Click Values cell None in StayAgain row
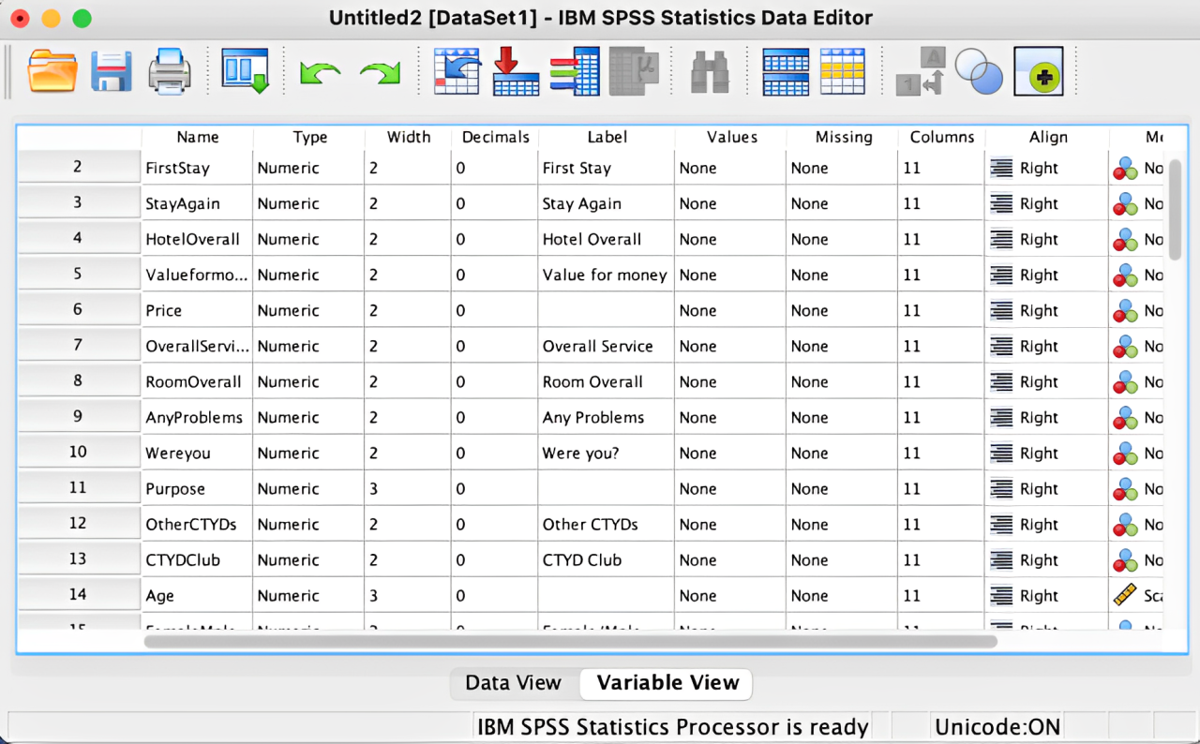Screen dimensions: 1200x744 (x=731, y=204)
